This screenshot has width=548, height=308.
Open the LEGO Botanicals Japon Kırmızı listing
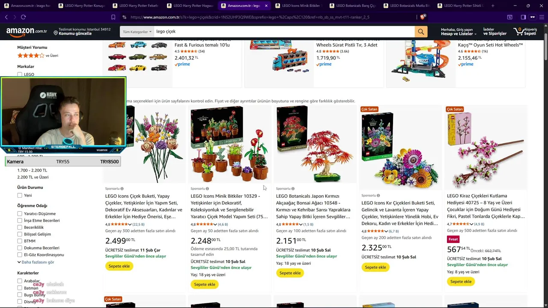[313, 207]
